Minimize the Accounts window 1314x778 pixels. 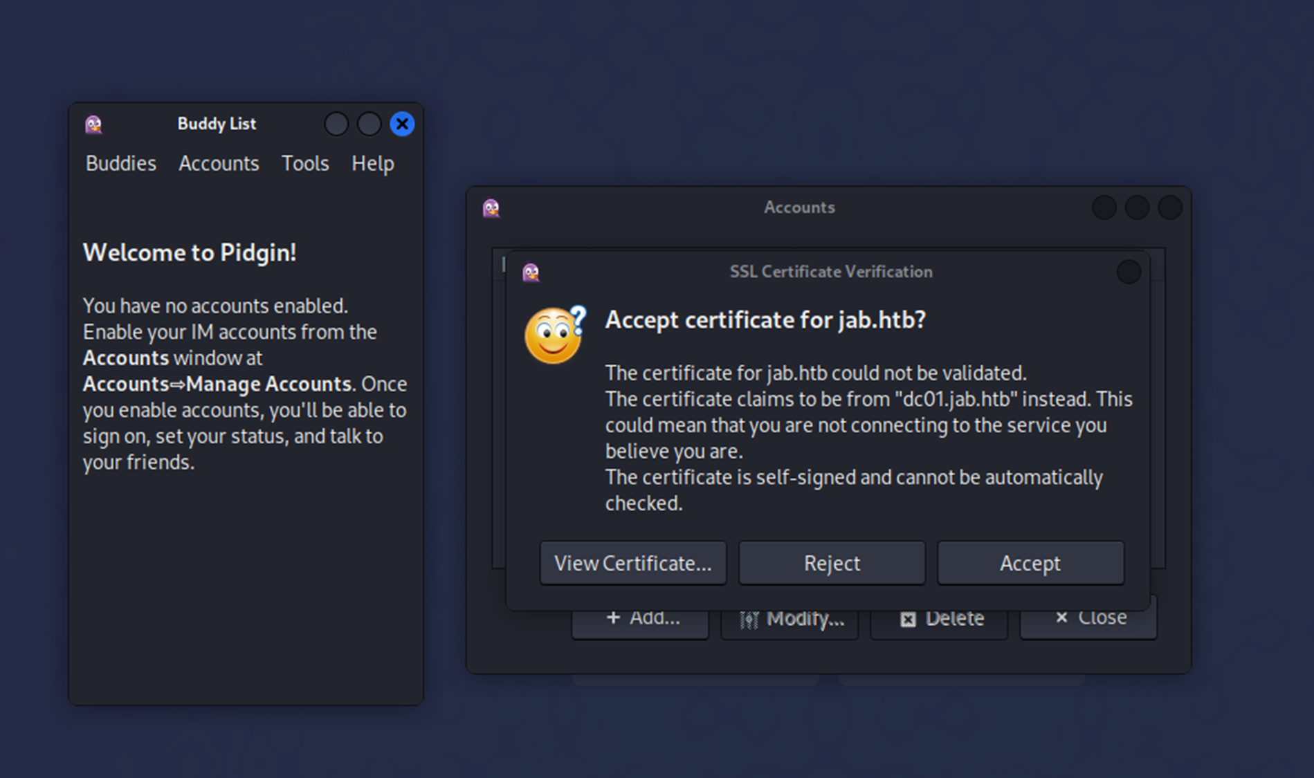(1104, 207)
